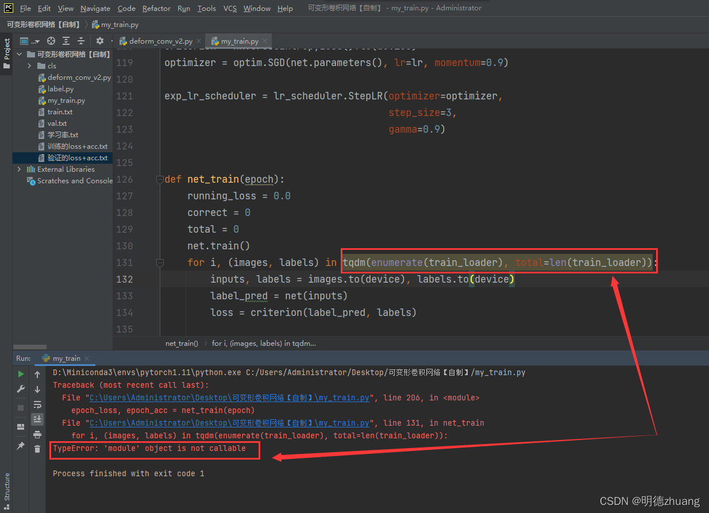Collapse project root 可变形卷积网络【自制】 node
The width and height of the screenshot is (709, 513).
[20, 54]
